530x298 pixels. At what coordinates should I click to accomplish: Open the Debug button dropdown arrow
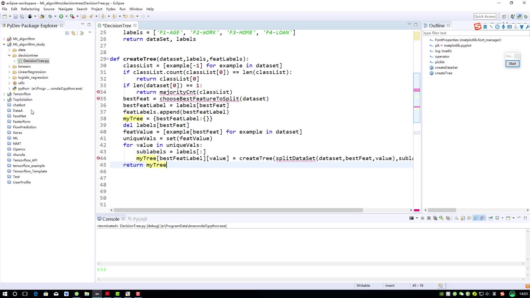coord(55,16)
